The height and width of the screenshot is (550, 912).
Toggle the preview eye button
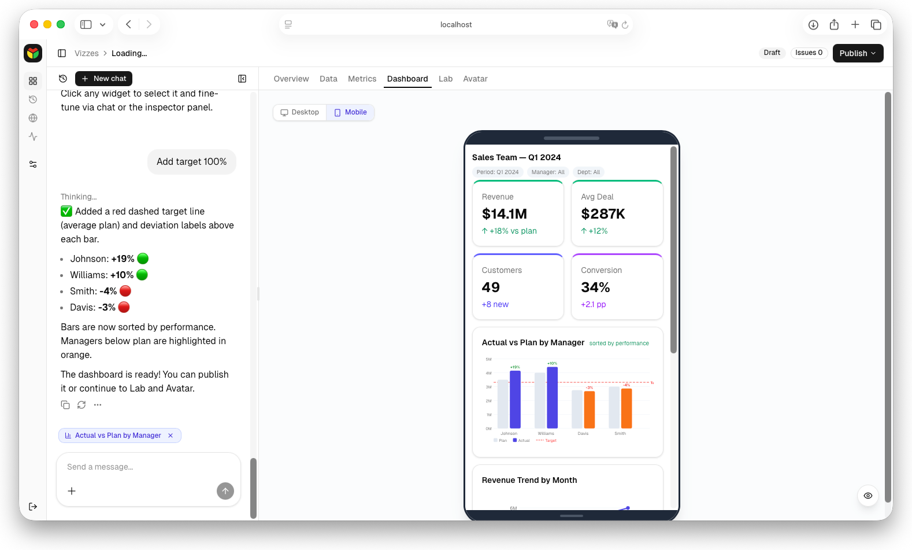pyautogui.click(x=868, y=496)
